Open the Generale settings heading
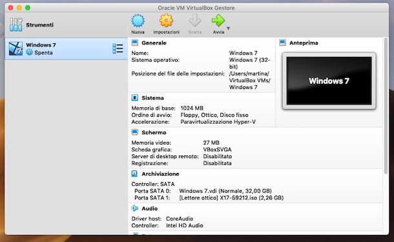 [154, 43]
